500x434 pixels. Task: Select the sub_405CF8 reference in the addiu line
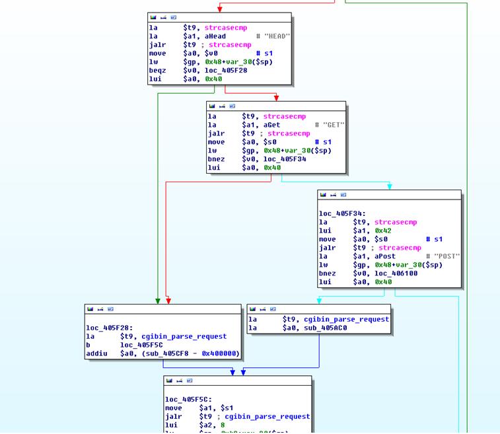click(167, 353)
